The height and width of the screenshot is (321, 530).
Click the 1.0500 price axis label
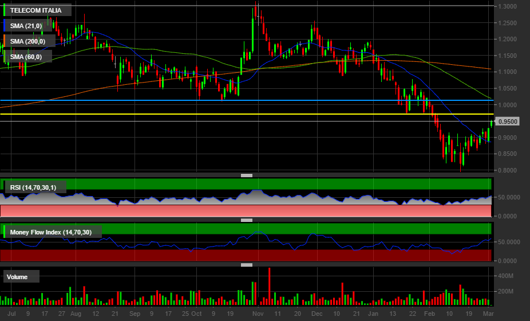coord(507,88)
